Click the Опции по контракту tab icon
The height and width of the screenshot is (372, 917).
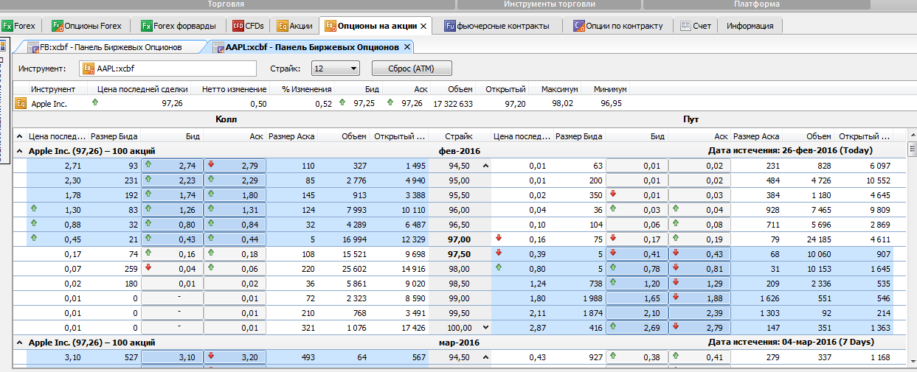click(578, 26)
